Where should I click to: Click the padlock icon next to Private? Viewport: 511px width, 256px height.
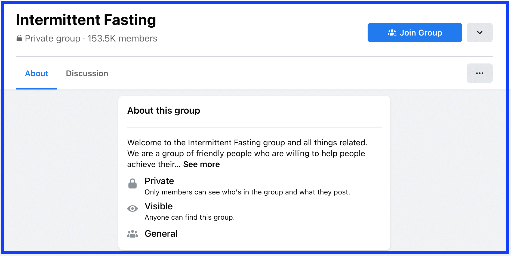pos(133,184)
